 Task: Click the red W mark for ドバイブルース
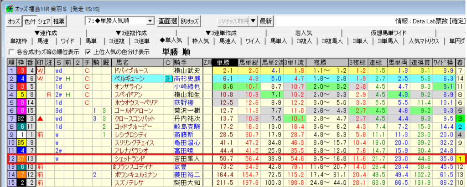pos(40,71)
